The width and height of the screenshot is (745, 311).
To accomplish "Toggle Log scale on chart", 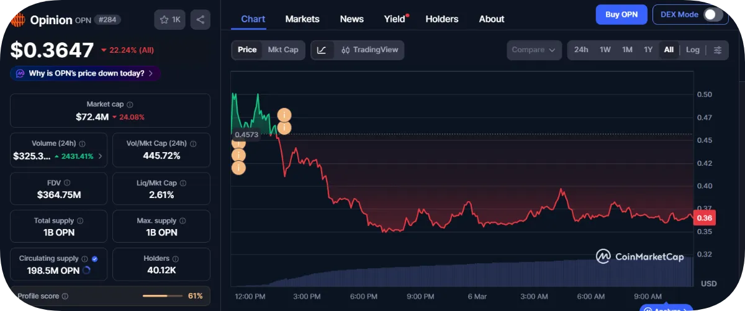I will pyautogui.click(x=693, y=50).
